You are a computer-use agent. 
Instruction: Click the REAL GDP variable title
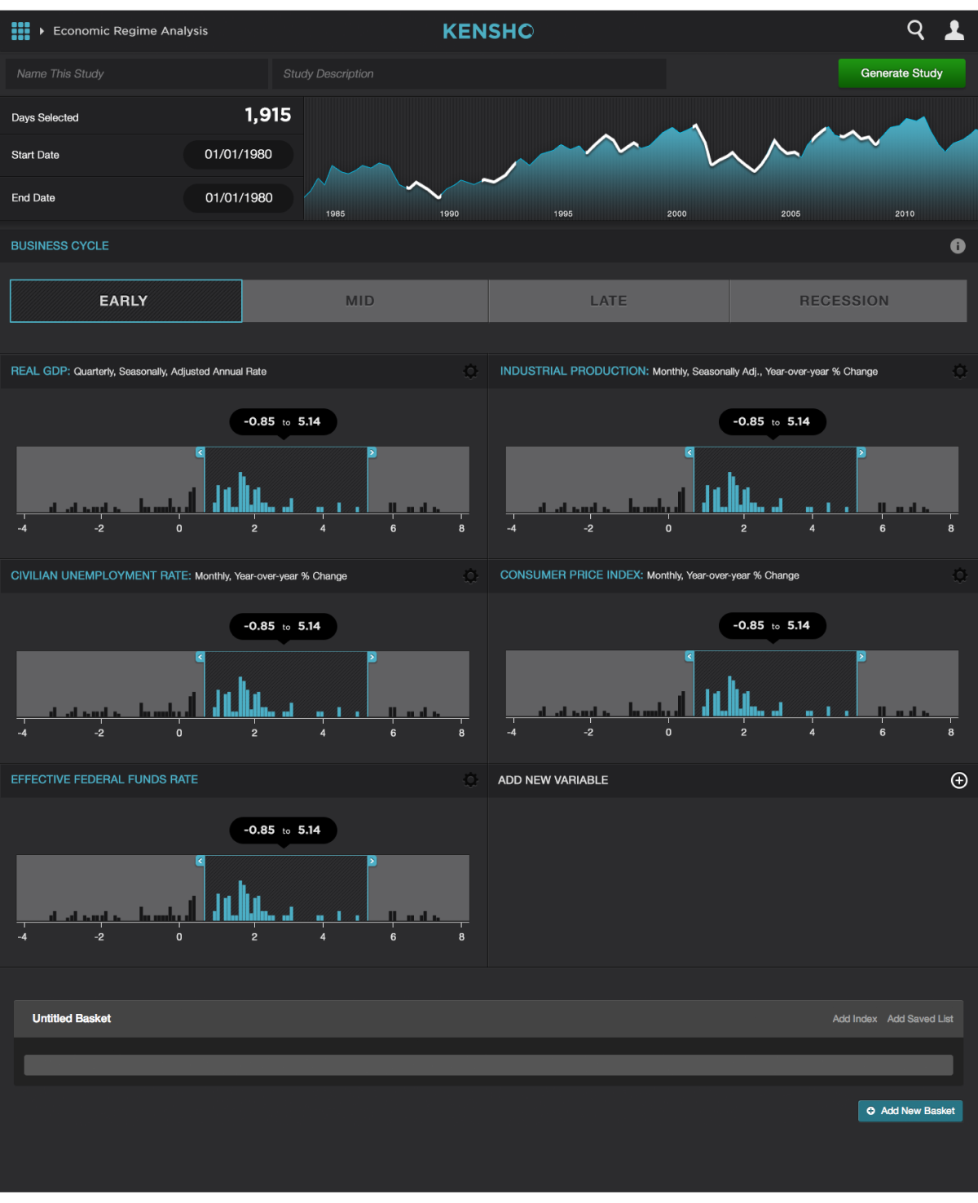pos(40,371)
